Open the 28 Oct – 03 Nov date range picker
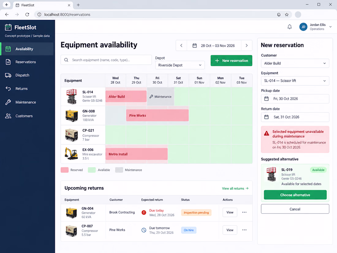The height and width of the screenshot is (253, 337). pos(214,46)
